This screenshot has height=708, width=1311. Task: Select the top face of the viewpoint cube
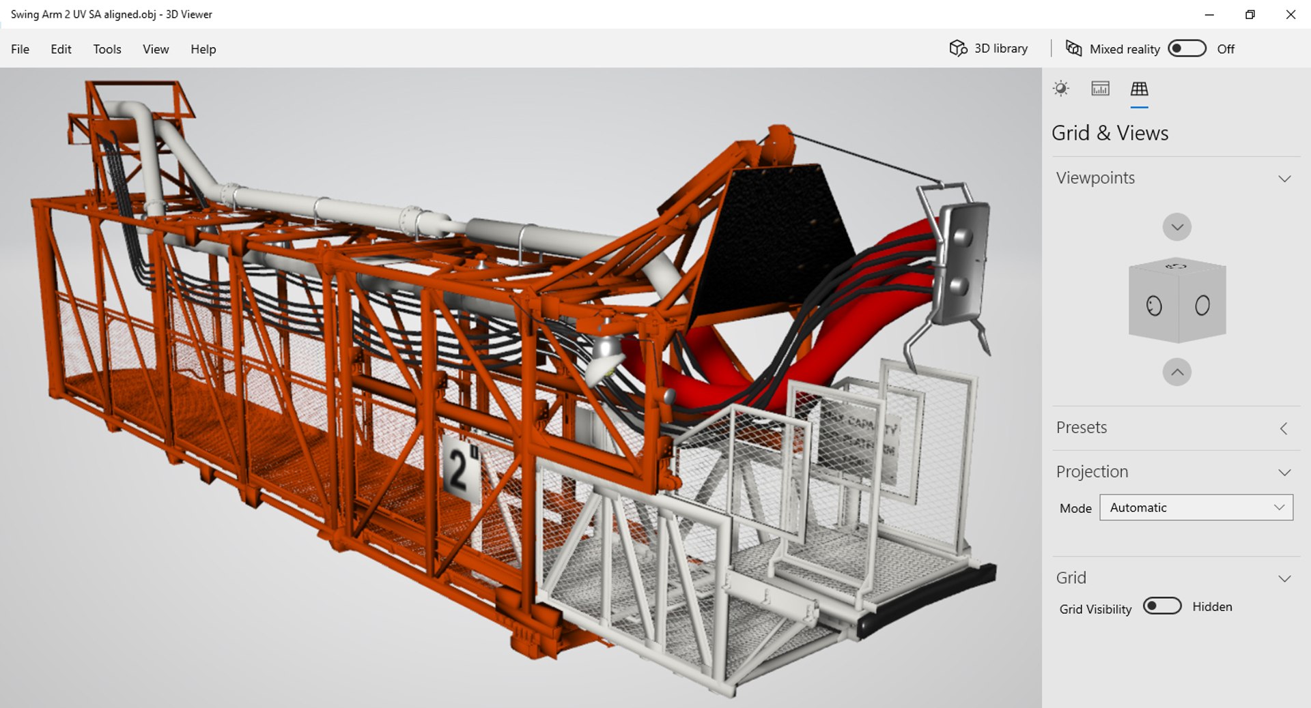[x=1176, y=266]
